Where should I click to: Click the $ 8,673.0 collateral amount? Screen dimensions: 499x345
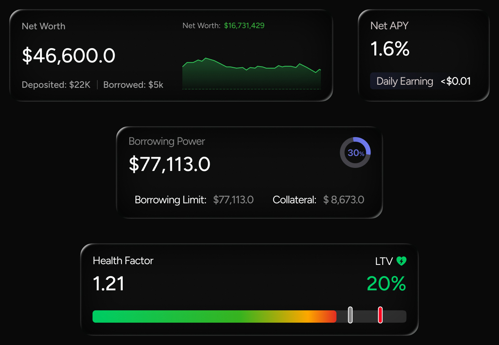pos(344,200)
